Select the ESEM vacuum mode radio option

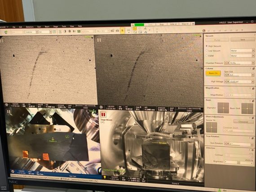click(207, 56)
